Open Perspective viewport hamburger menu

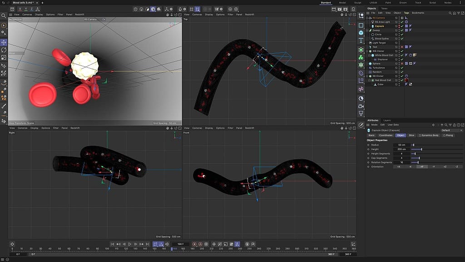(11, 15)
